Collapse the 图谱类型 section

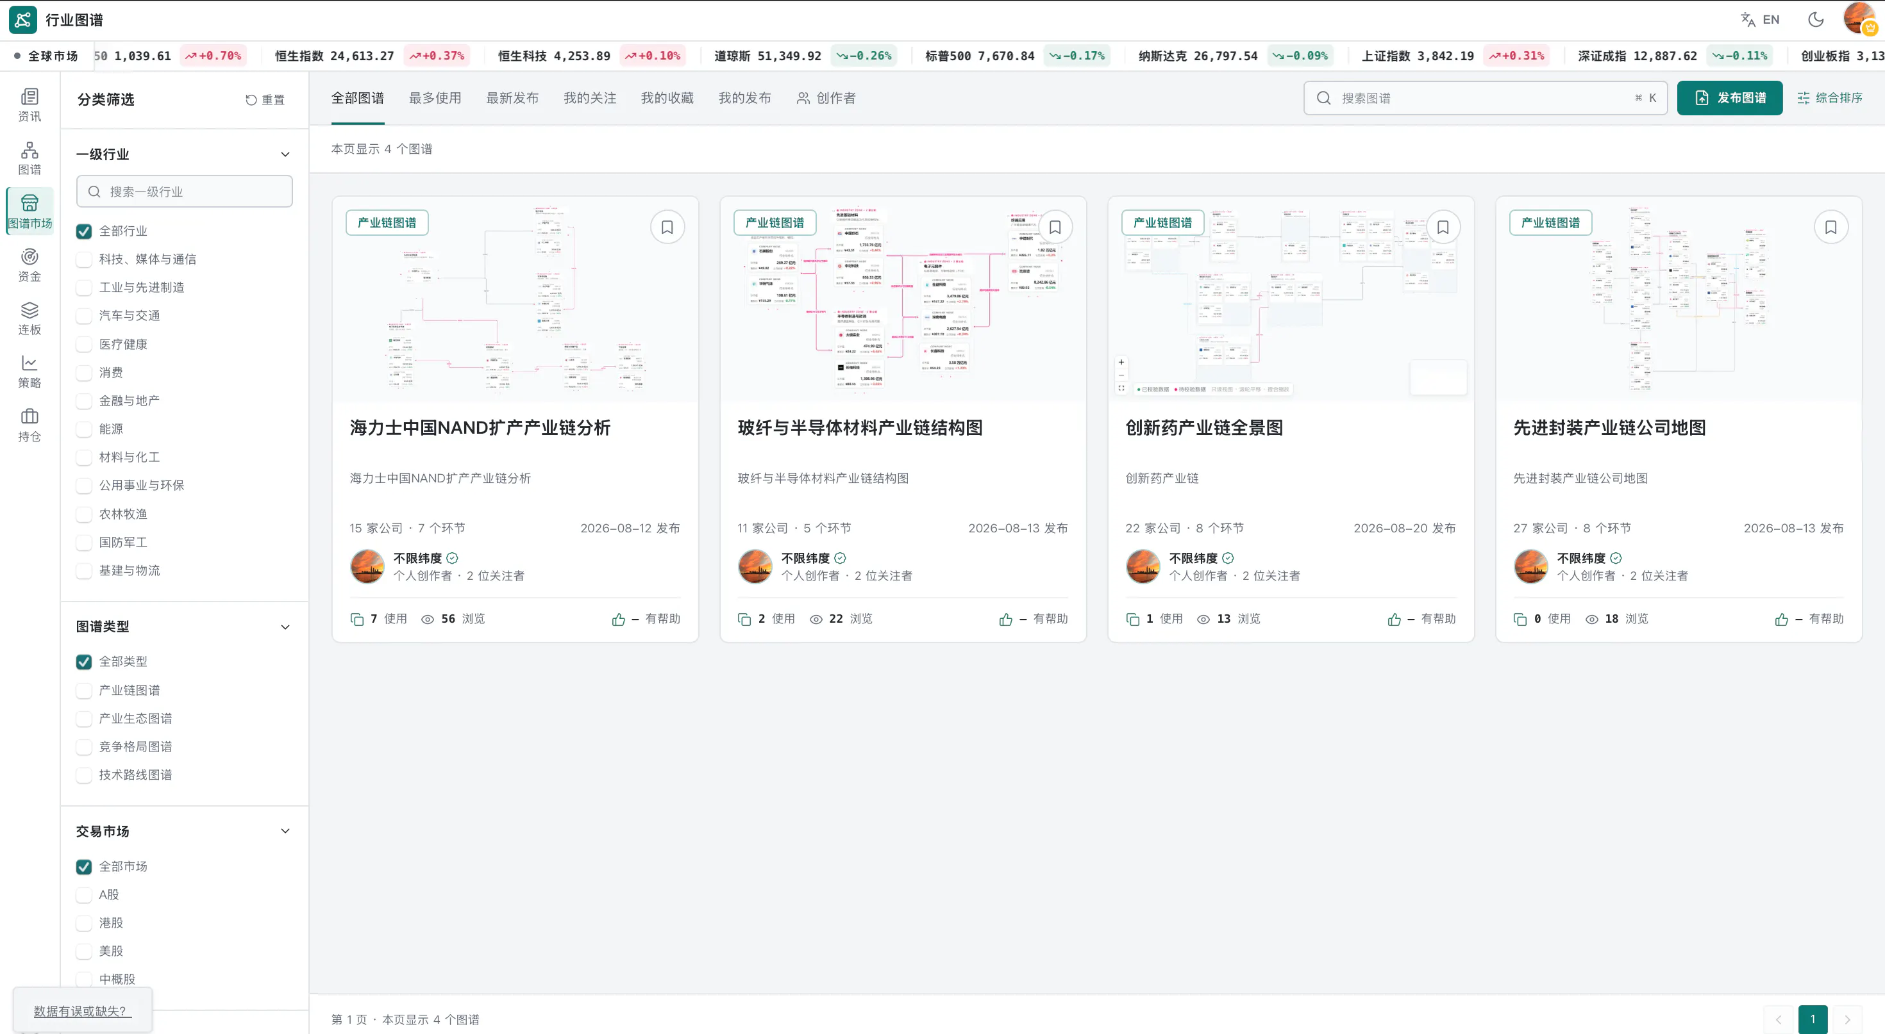coord(285,627)
